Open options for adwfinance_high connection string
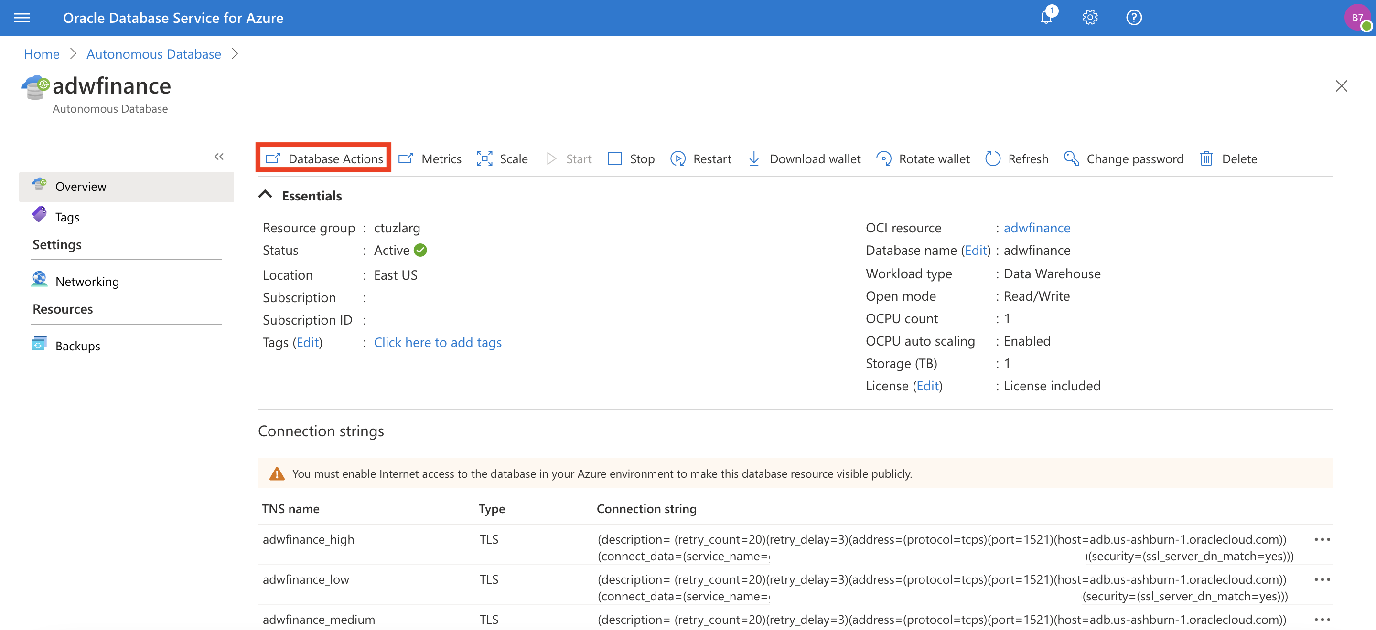 click(x=1322, y=539)
